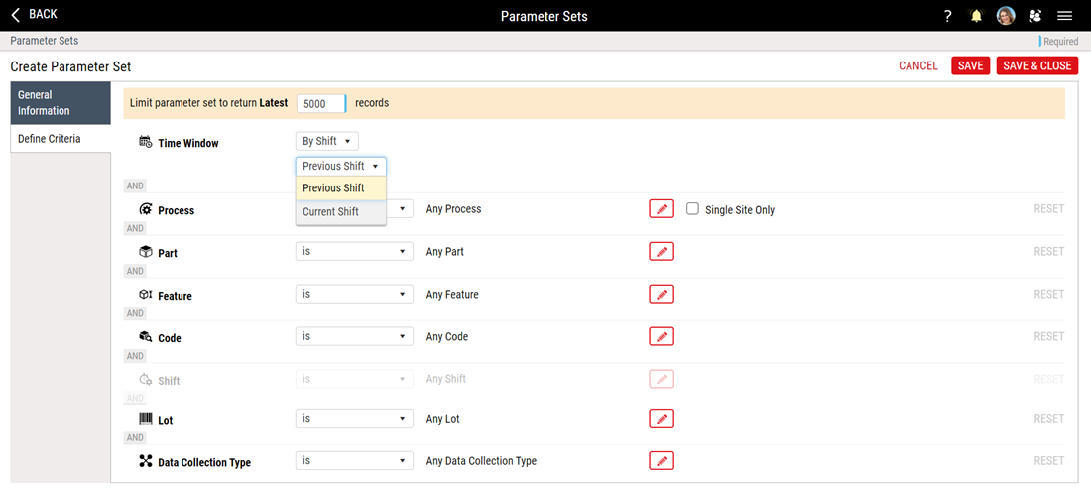This screenshot has width=1091, height=495.
Task: Edit Data Collection Type with the pencil icon
Action: [662, 461]
